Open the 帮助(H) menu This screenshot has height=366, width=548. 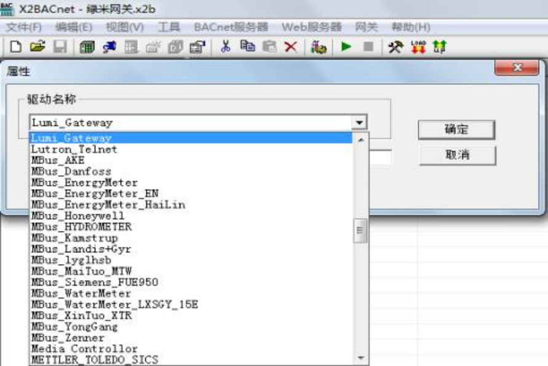click(x=411, y=27)
